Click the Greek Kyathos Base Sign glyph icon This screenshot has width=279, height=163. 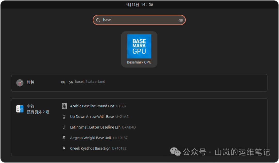click(64, 148)
